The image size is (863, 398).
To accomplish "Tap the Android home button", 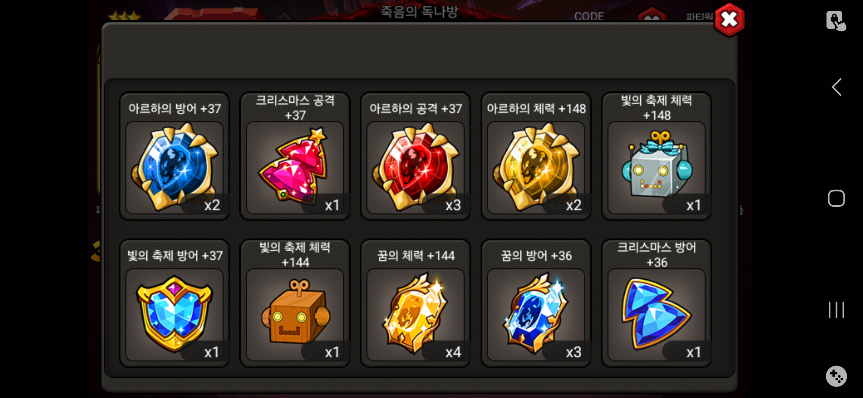I will click(836, 198).
